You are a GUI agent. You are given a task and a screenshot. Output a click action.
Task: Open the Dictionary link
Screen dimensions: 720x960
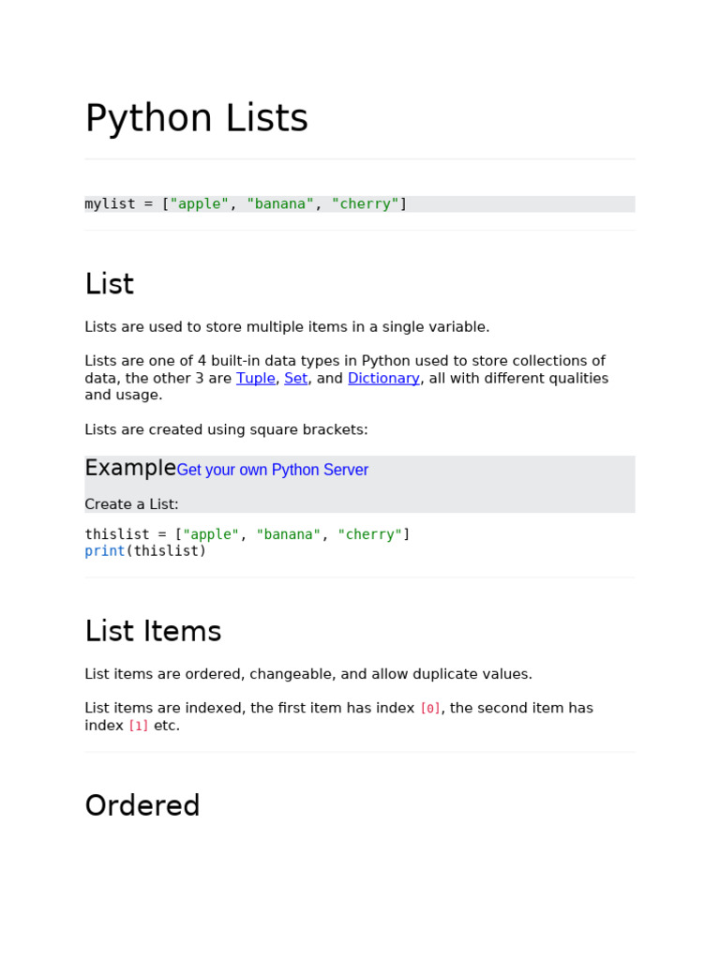[383, 378]
